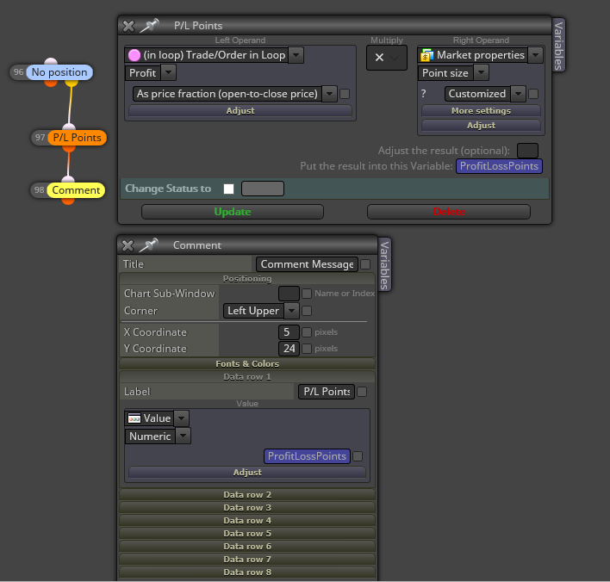
Task: Open the Point size dropdown
Action: tap(482, 72)
